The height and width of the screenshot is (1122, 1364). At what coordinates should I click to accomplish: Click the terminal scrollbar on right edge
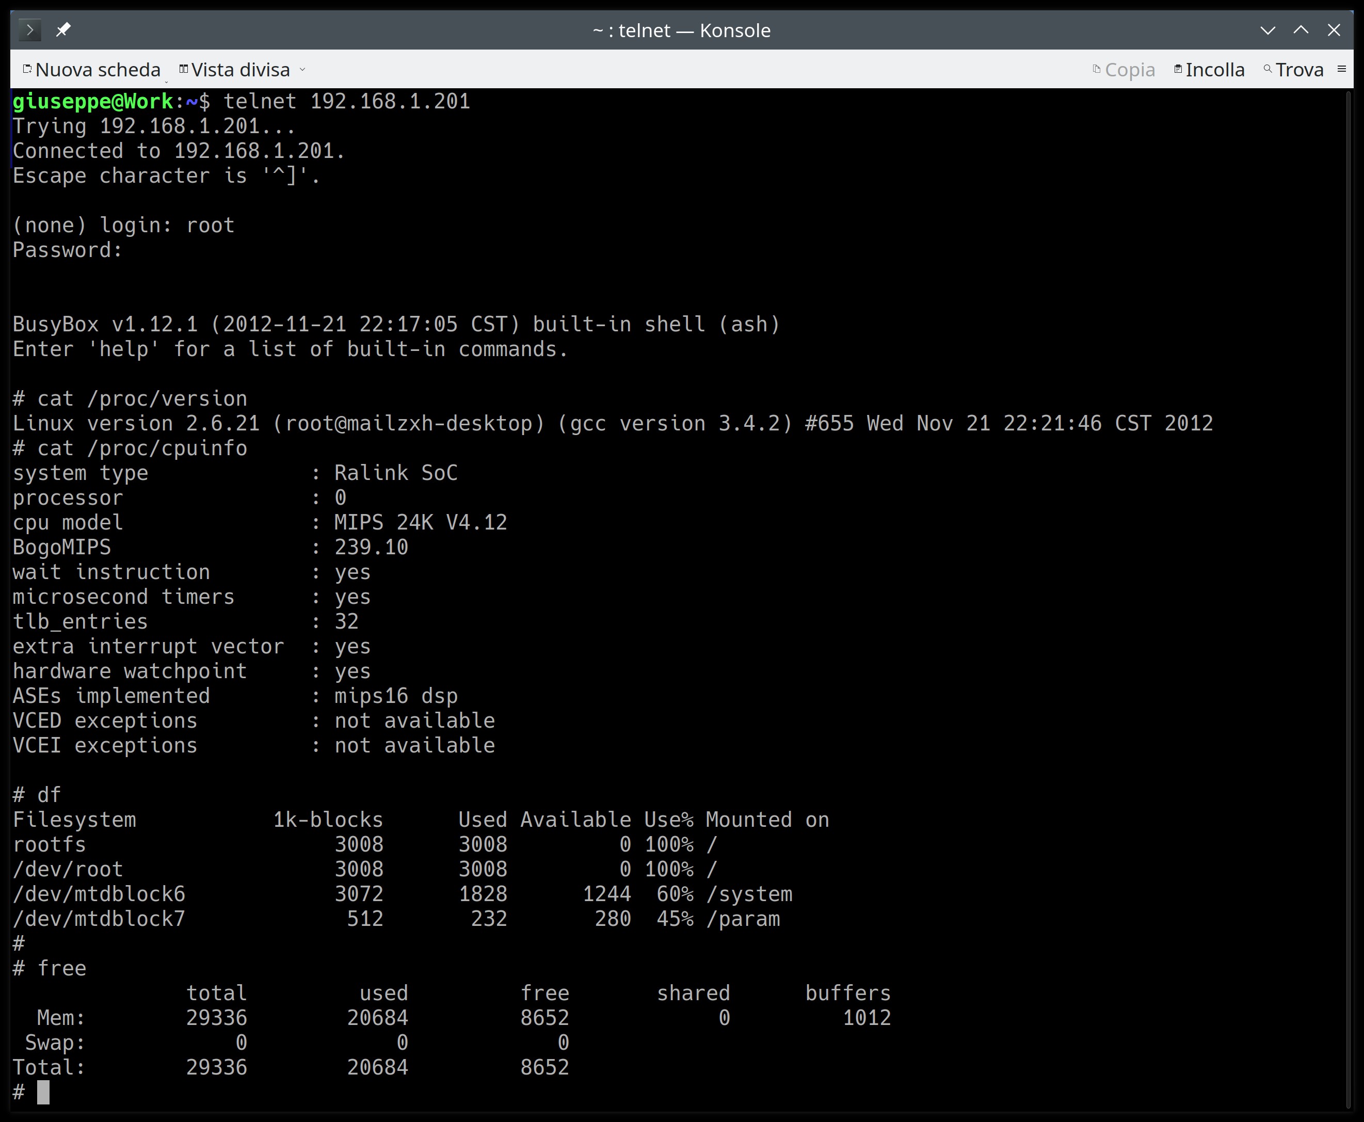tap(1349, 582)
